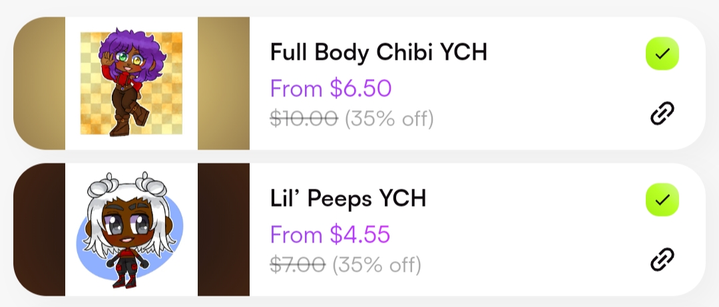Click the Lil' Peeps YCH title
This screenshot has height=307, width=719.
point(348,198)
